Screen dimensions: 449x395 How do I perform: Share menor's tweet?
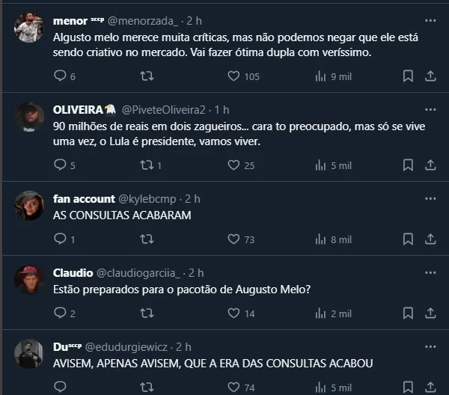click(x=430, y=76)
